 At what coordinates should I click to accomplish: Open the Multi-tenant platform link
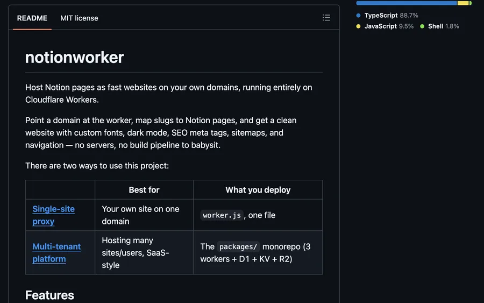click(x=56, y=252)
